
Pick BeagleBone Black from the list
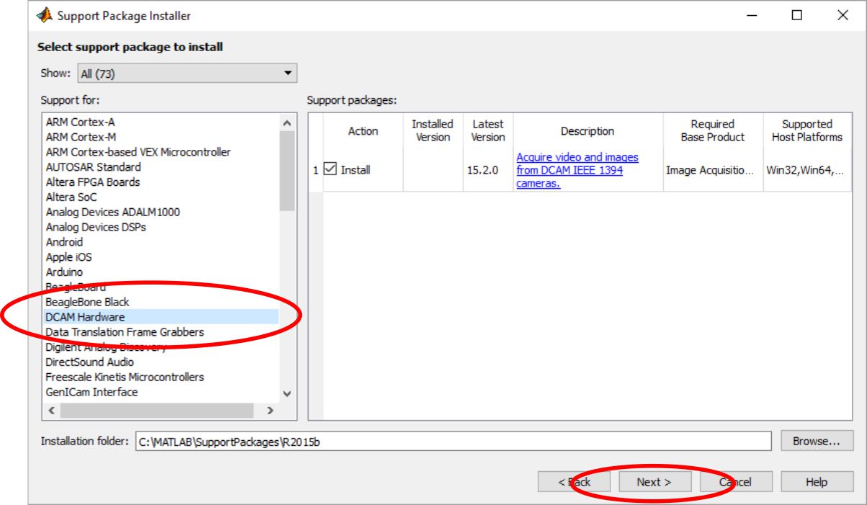[x=87, y=302]
